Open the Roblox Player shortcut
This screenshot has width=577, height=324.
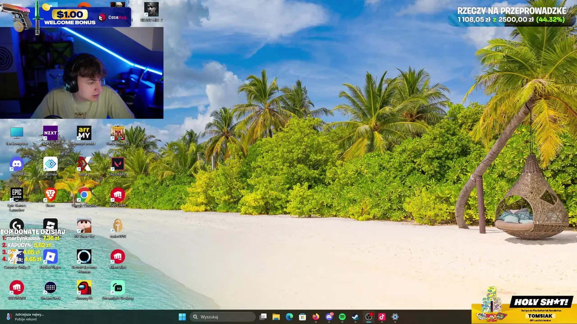(x=50, y=259)
